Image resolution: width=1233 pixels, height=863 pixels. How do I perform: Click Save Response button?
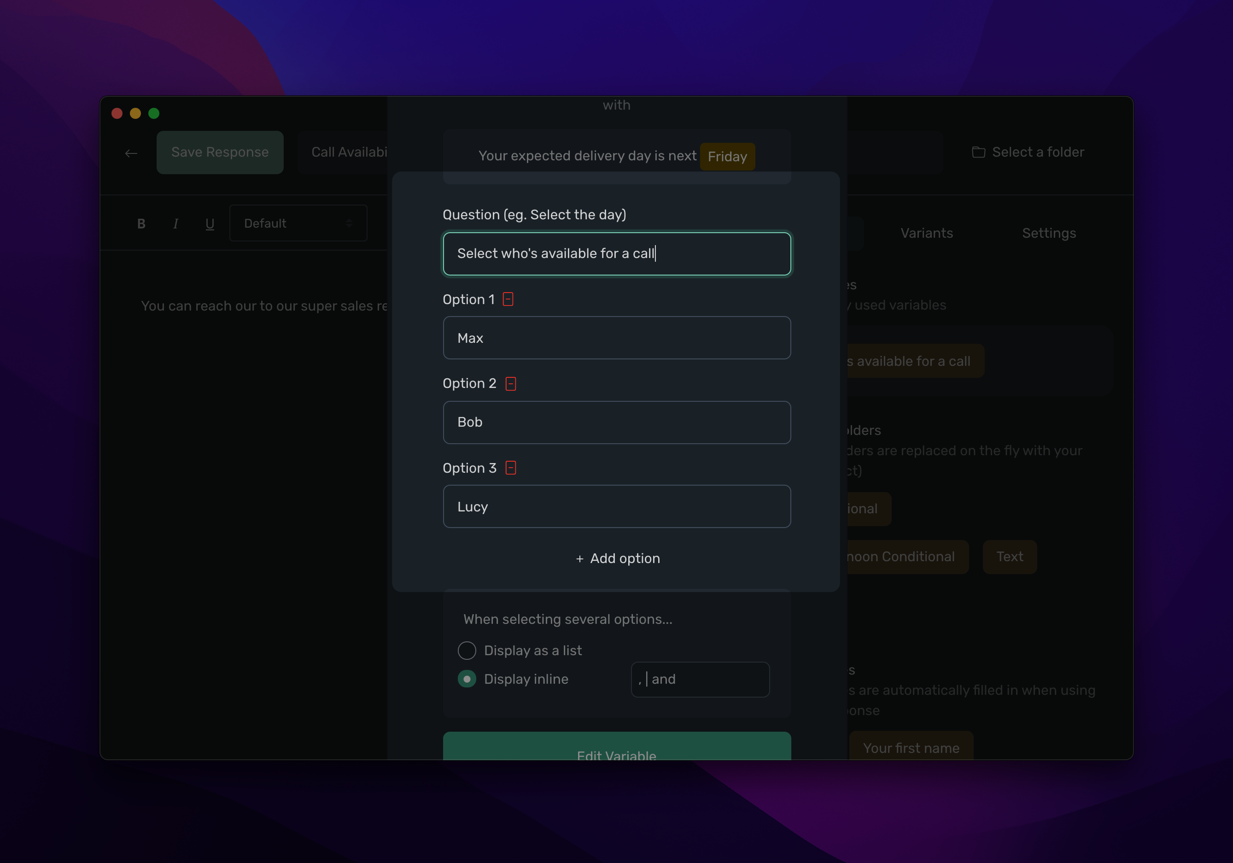pyautogui.click(x=220, y=153)
